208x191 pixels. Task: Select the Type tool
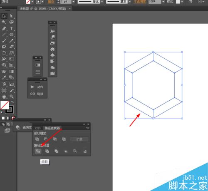pyautogui.click(x=11, y=28)
